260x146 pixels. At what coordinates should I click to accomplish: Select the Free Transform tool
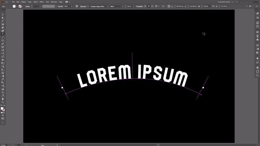pos(3,63)
